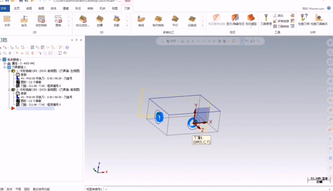Click the 投影 projection toolpath icon
Image resolution: width=333 pixels, height=191 pixels.
coord(117,20)
